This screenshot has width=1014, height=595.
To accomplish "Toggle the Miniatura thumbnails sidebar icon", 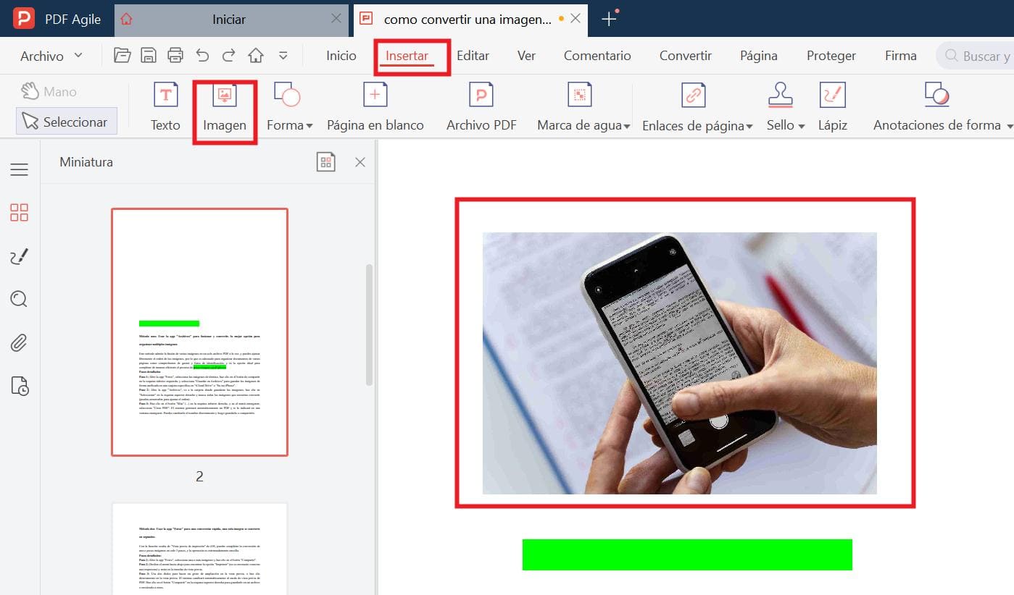I will pyautogui.click(x=20, y=212).
